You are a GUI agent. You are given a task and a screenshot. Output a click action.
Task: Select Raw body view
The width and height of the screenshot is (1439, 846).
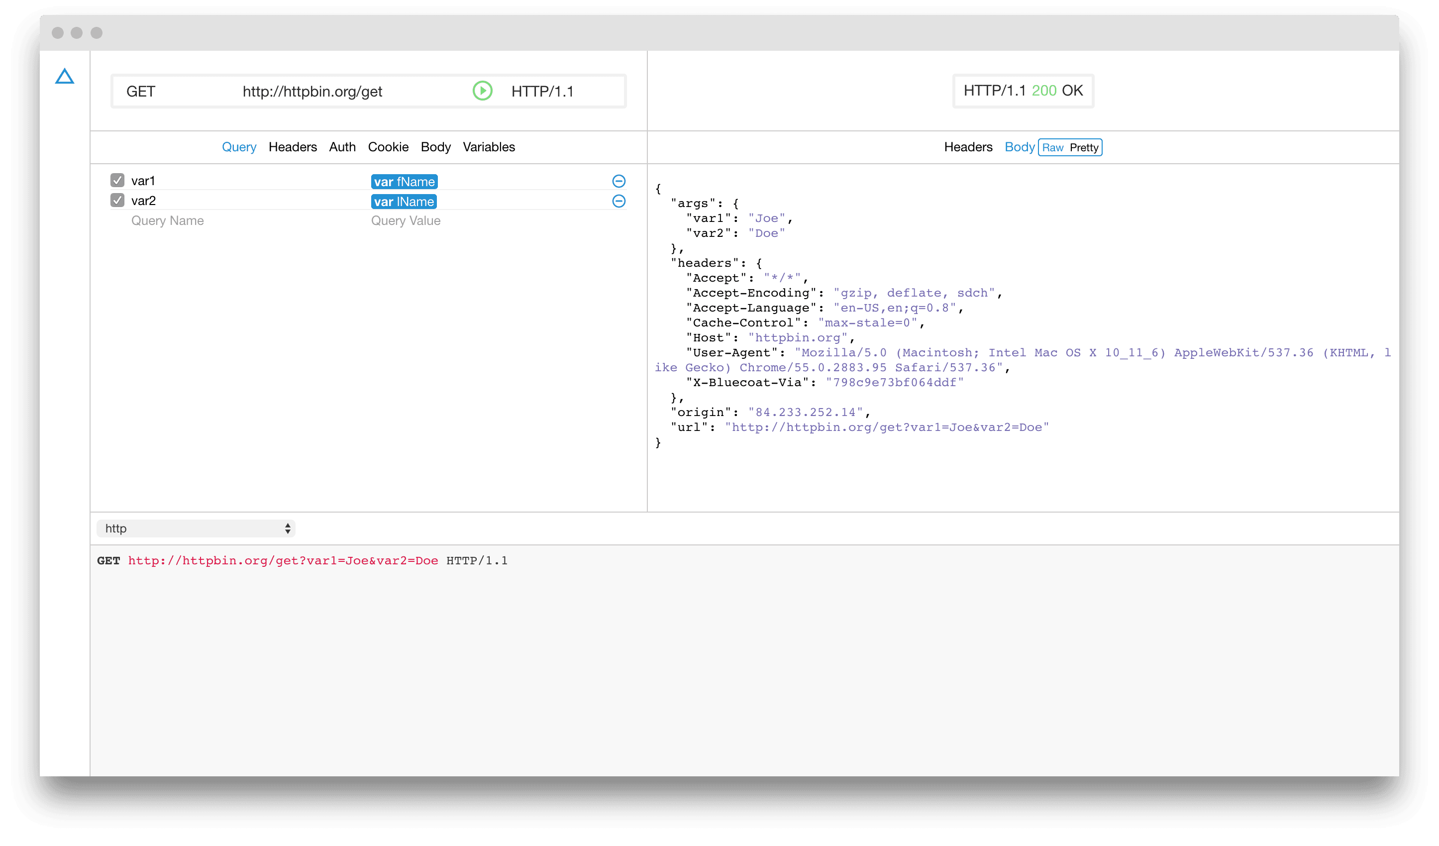[x=1052, y=147]
